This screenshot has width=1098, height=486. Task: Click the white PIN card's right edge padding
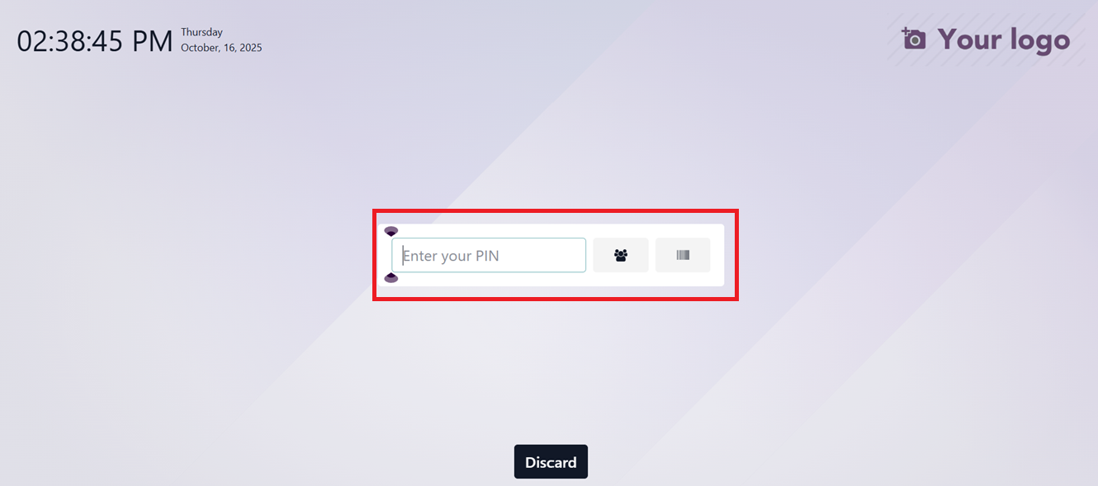pyautogui.click(x=717, y=255)
